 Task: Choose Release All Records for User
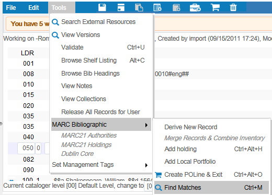pyautogui.click(x=100, y=112)
